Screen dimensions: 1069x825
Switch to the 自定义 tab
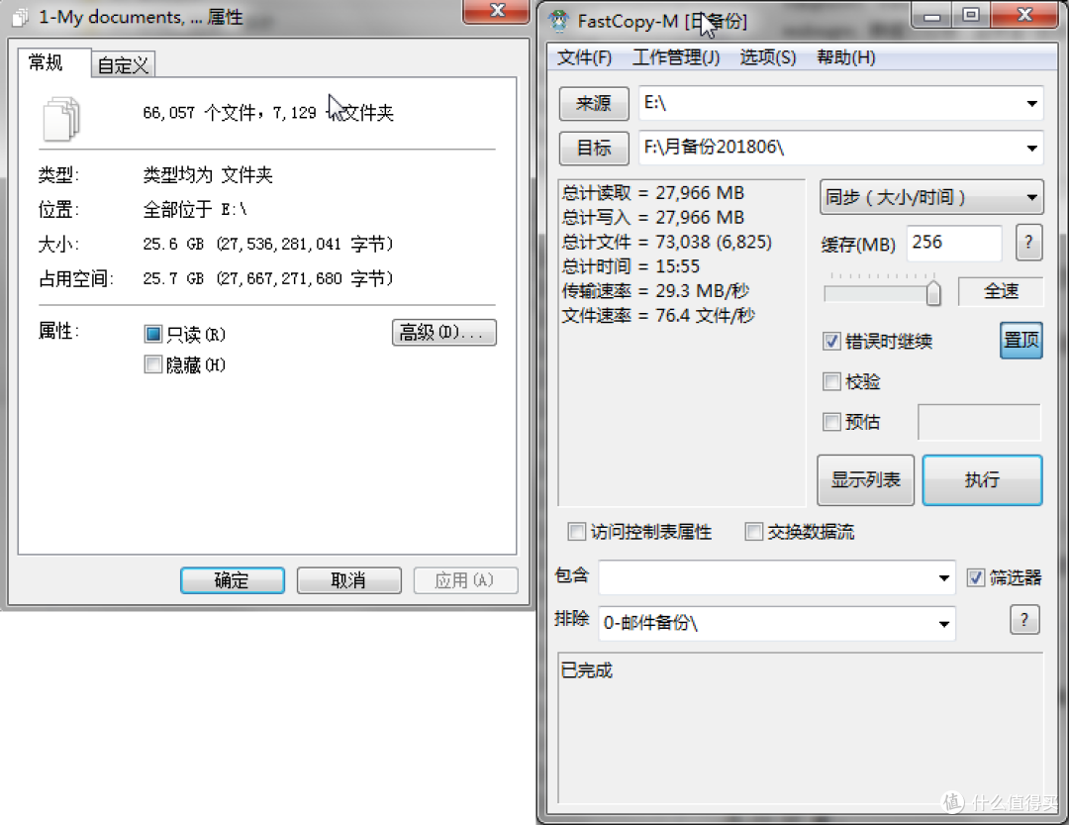(x=123, y=64)
